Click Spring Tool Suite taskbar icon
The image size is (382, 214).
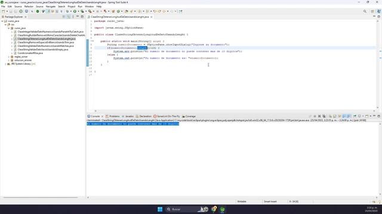tap(222, 209)
